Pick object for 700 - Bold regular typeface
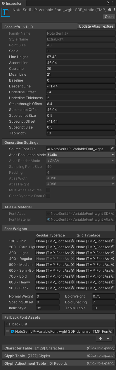Viewport: 116px width, 370px height. coord(72,276)
